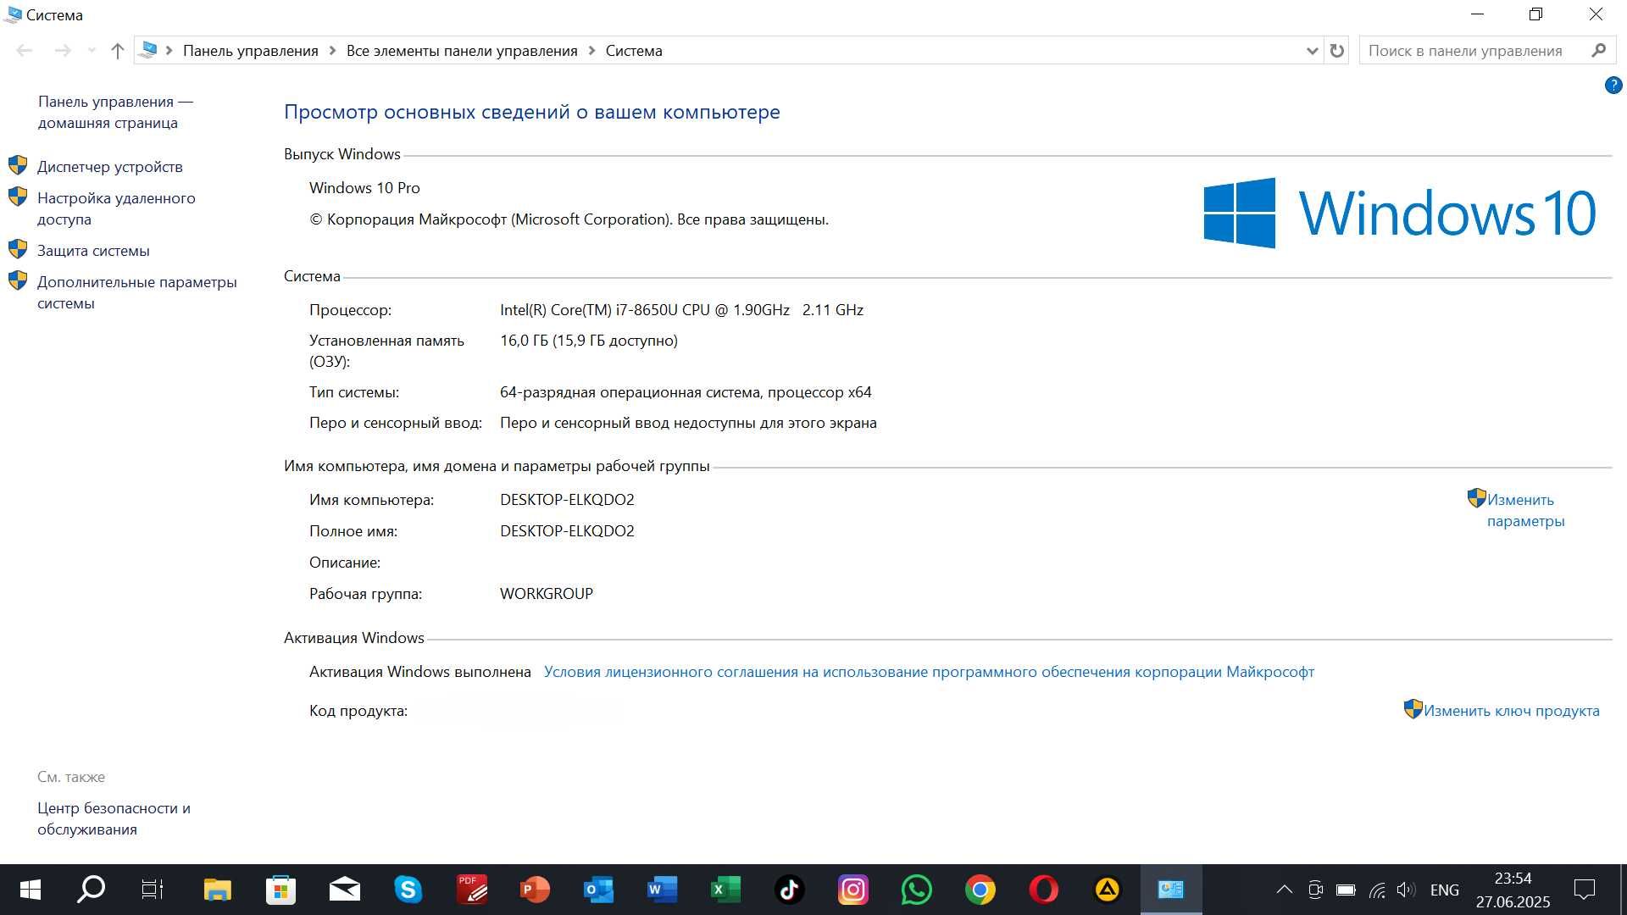Expand chevron before Панель управления breadcrumb
The image size is (1627, 915).
pos(169,51)
